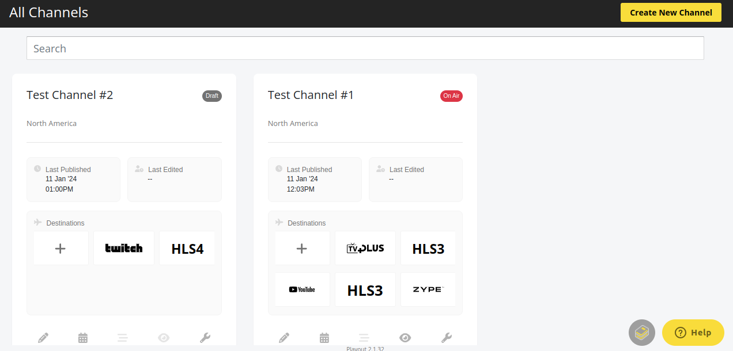Click the All Channels page heading
The width and height of the screenshot is (733, 351).
[x=49, y=12]
